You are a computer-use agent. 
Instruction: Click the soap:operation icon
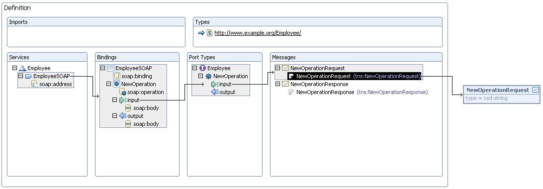click(123, 92)
